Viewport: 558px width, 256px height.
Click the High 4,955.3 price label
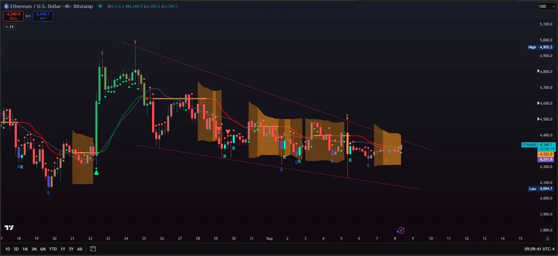coord(540,47)
